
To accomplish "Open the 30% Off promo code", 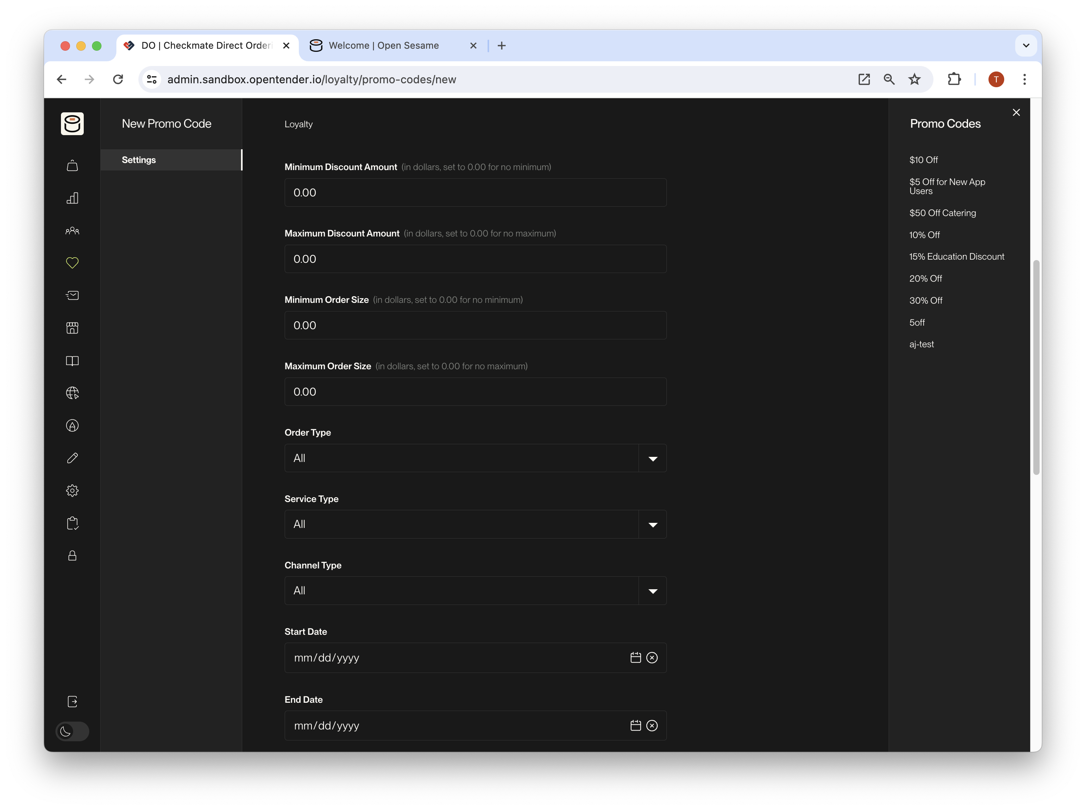I will [926, 301].
